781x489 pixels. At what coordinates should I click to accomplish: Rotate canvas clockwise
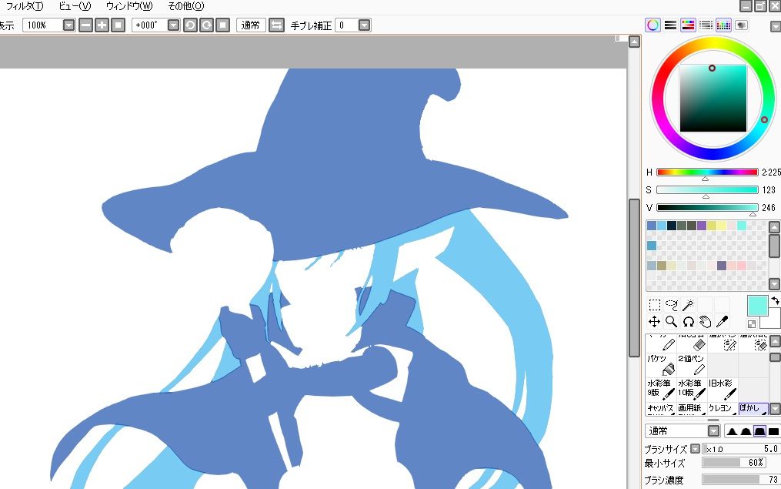(206, 25)
